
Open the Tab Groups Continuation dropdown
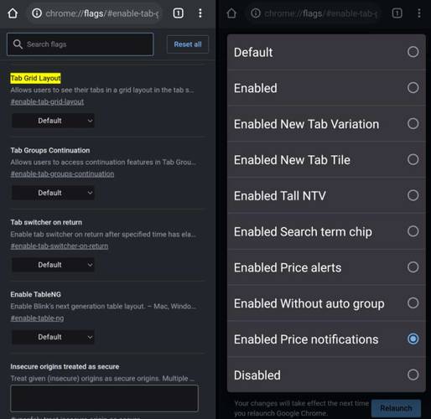click(53, 193)
